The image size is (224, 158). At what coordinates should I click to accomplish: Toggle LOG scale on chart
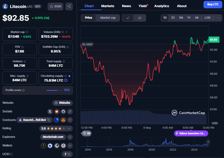(x=207, y=18)
